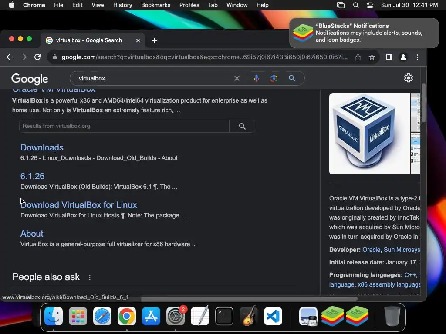Clear the Google search box text
Image resolution: width=446 pixels, height=334 pixels.
click(x=237, y=78)
